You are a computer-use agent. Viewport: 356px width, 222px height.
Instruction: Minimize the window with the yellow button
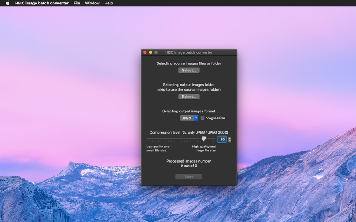(150, 52)
